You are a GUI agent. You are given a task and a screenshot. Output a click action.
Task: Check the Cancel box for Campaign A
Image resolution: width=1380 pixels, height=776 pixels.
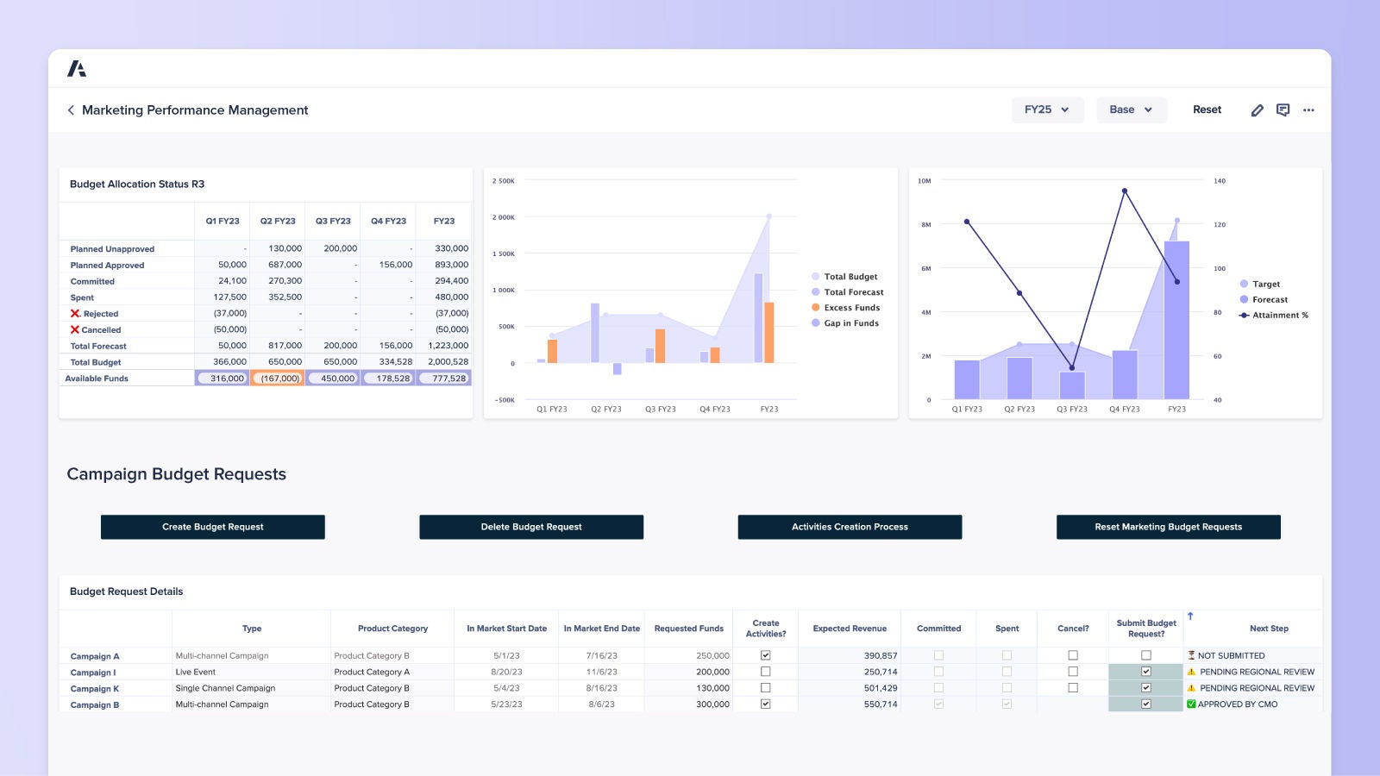tap(1072, 655)
